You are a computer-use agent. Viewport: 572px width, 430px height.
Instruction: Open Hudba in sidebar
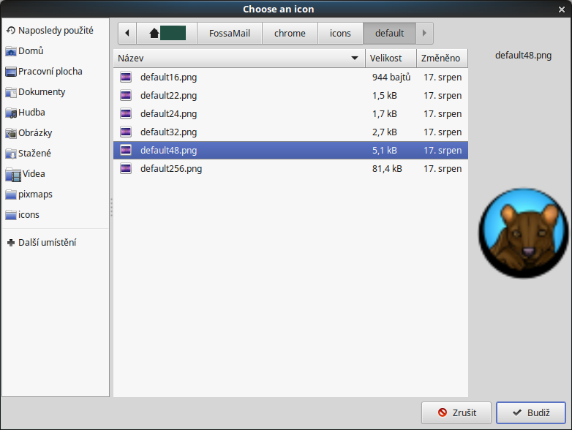pyautogui.click(x=56, y=113)
